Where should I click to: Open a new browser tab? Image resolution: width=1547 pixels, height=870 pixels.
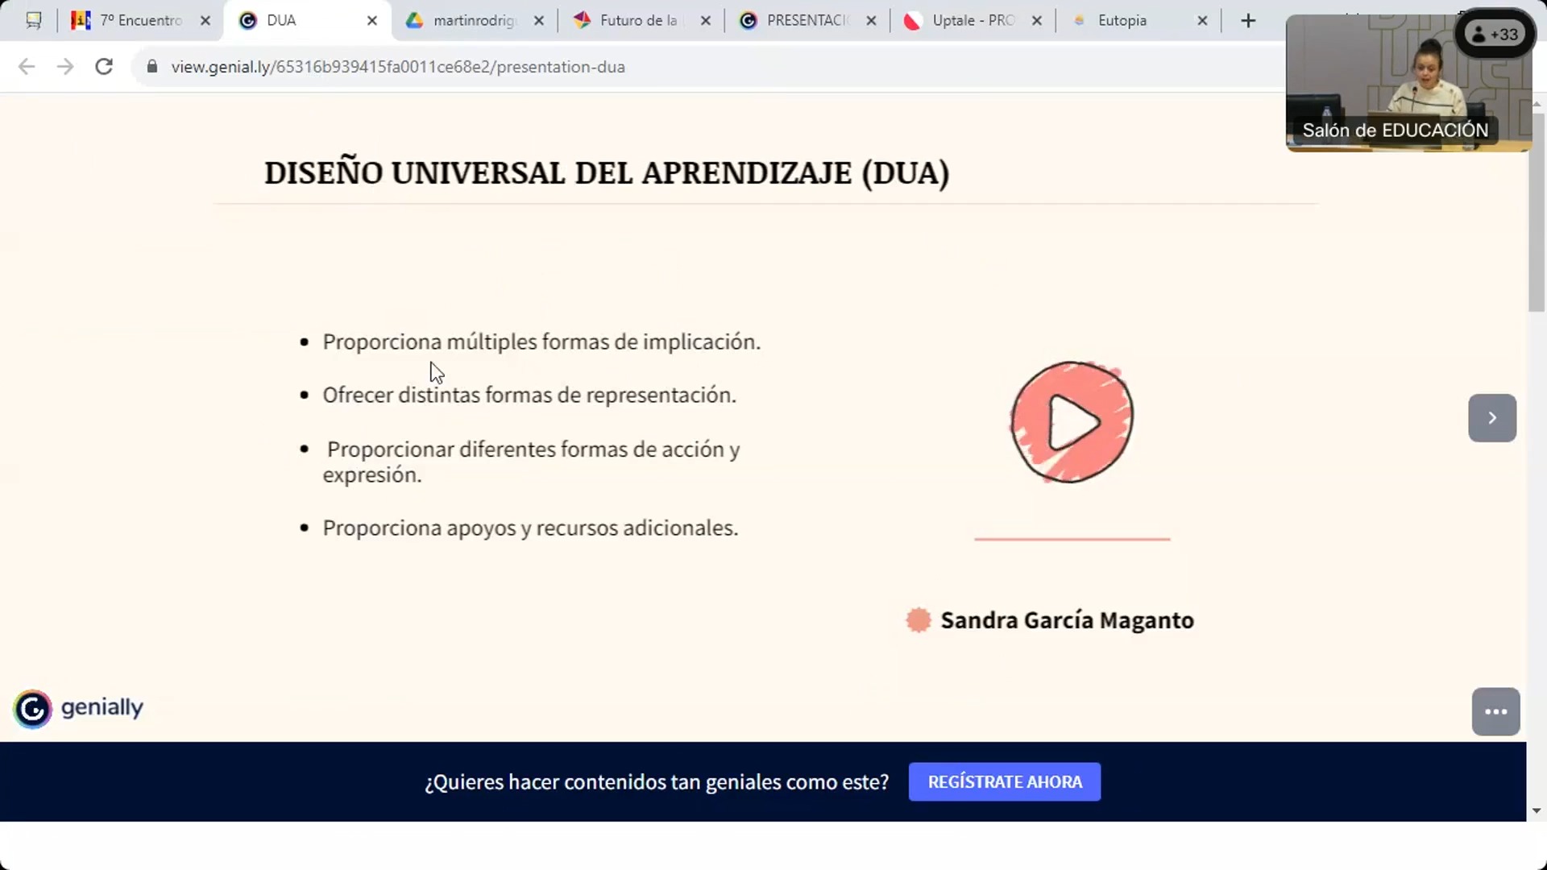click(x=1248, y=21)
